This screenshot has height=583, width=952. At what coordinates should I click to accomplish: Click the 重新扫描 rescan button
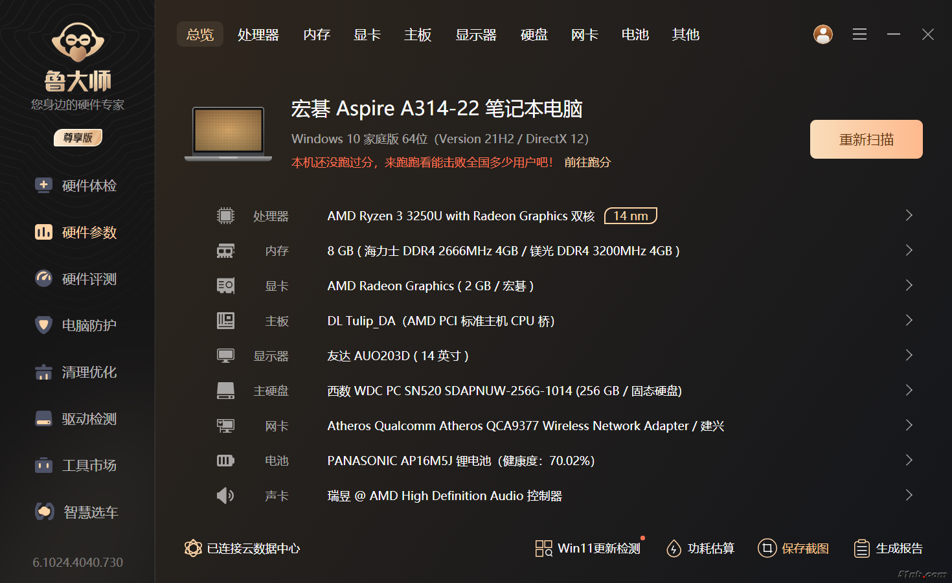click(867, 139)
